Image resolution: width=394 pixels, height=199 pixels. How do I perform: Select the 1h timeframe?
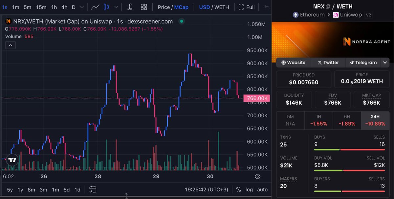pyautogui.click(x=54, y=7)
